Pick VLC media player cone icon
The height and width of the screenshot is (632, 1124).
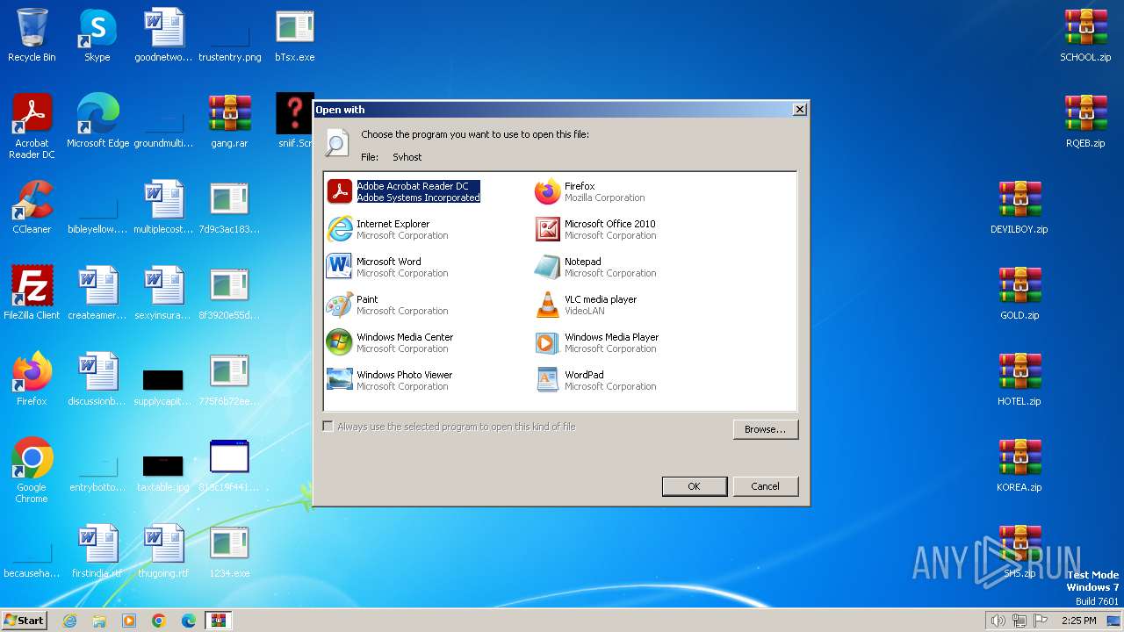pyautogui.click(x=548, y=305)
